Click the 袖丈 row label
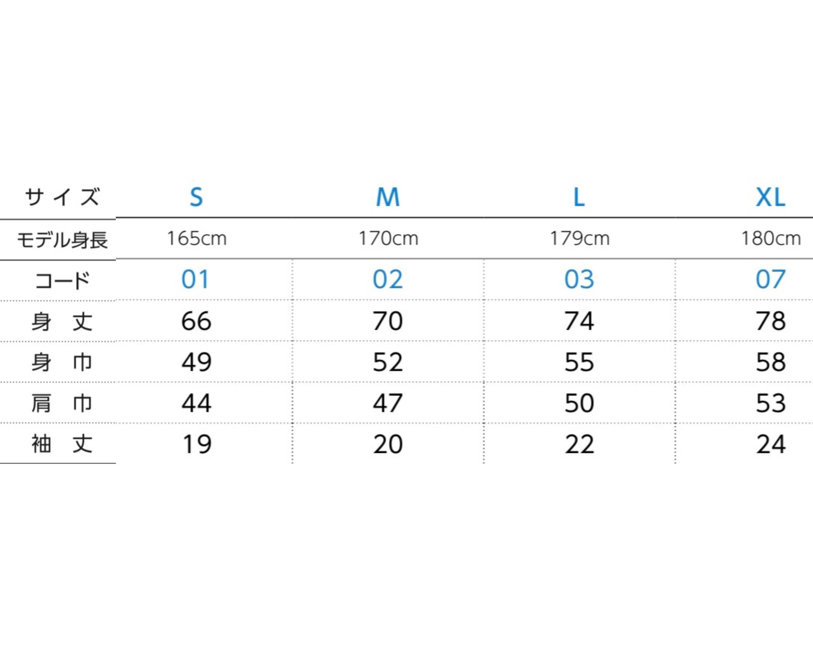This screenshot has height=651, width=813. point(62,444)
